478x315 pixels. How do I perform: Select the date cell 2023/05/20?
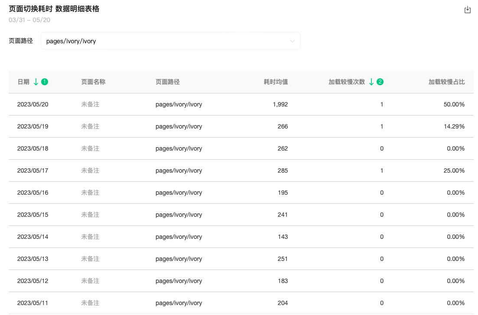[x=33, y=104]
